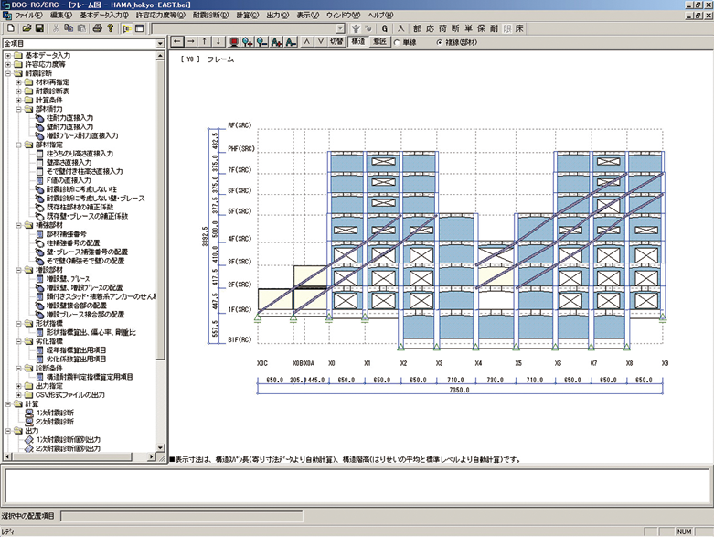
Task: Click the 部 toolbar icon
Action: 417,28
